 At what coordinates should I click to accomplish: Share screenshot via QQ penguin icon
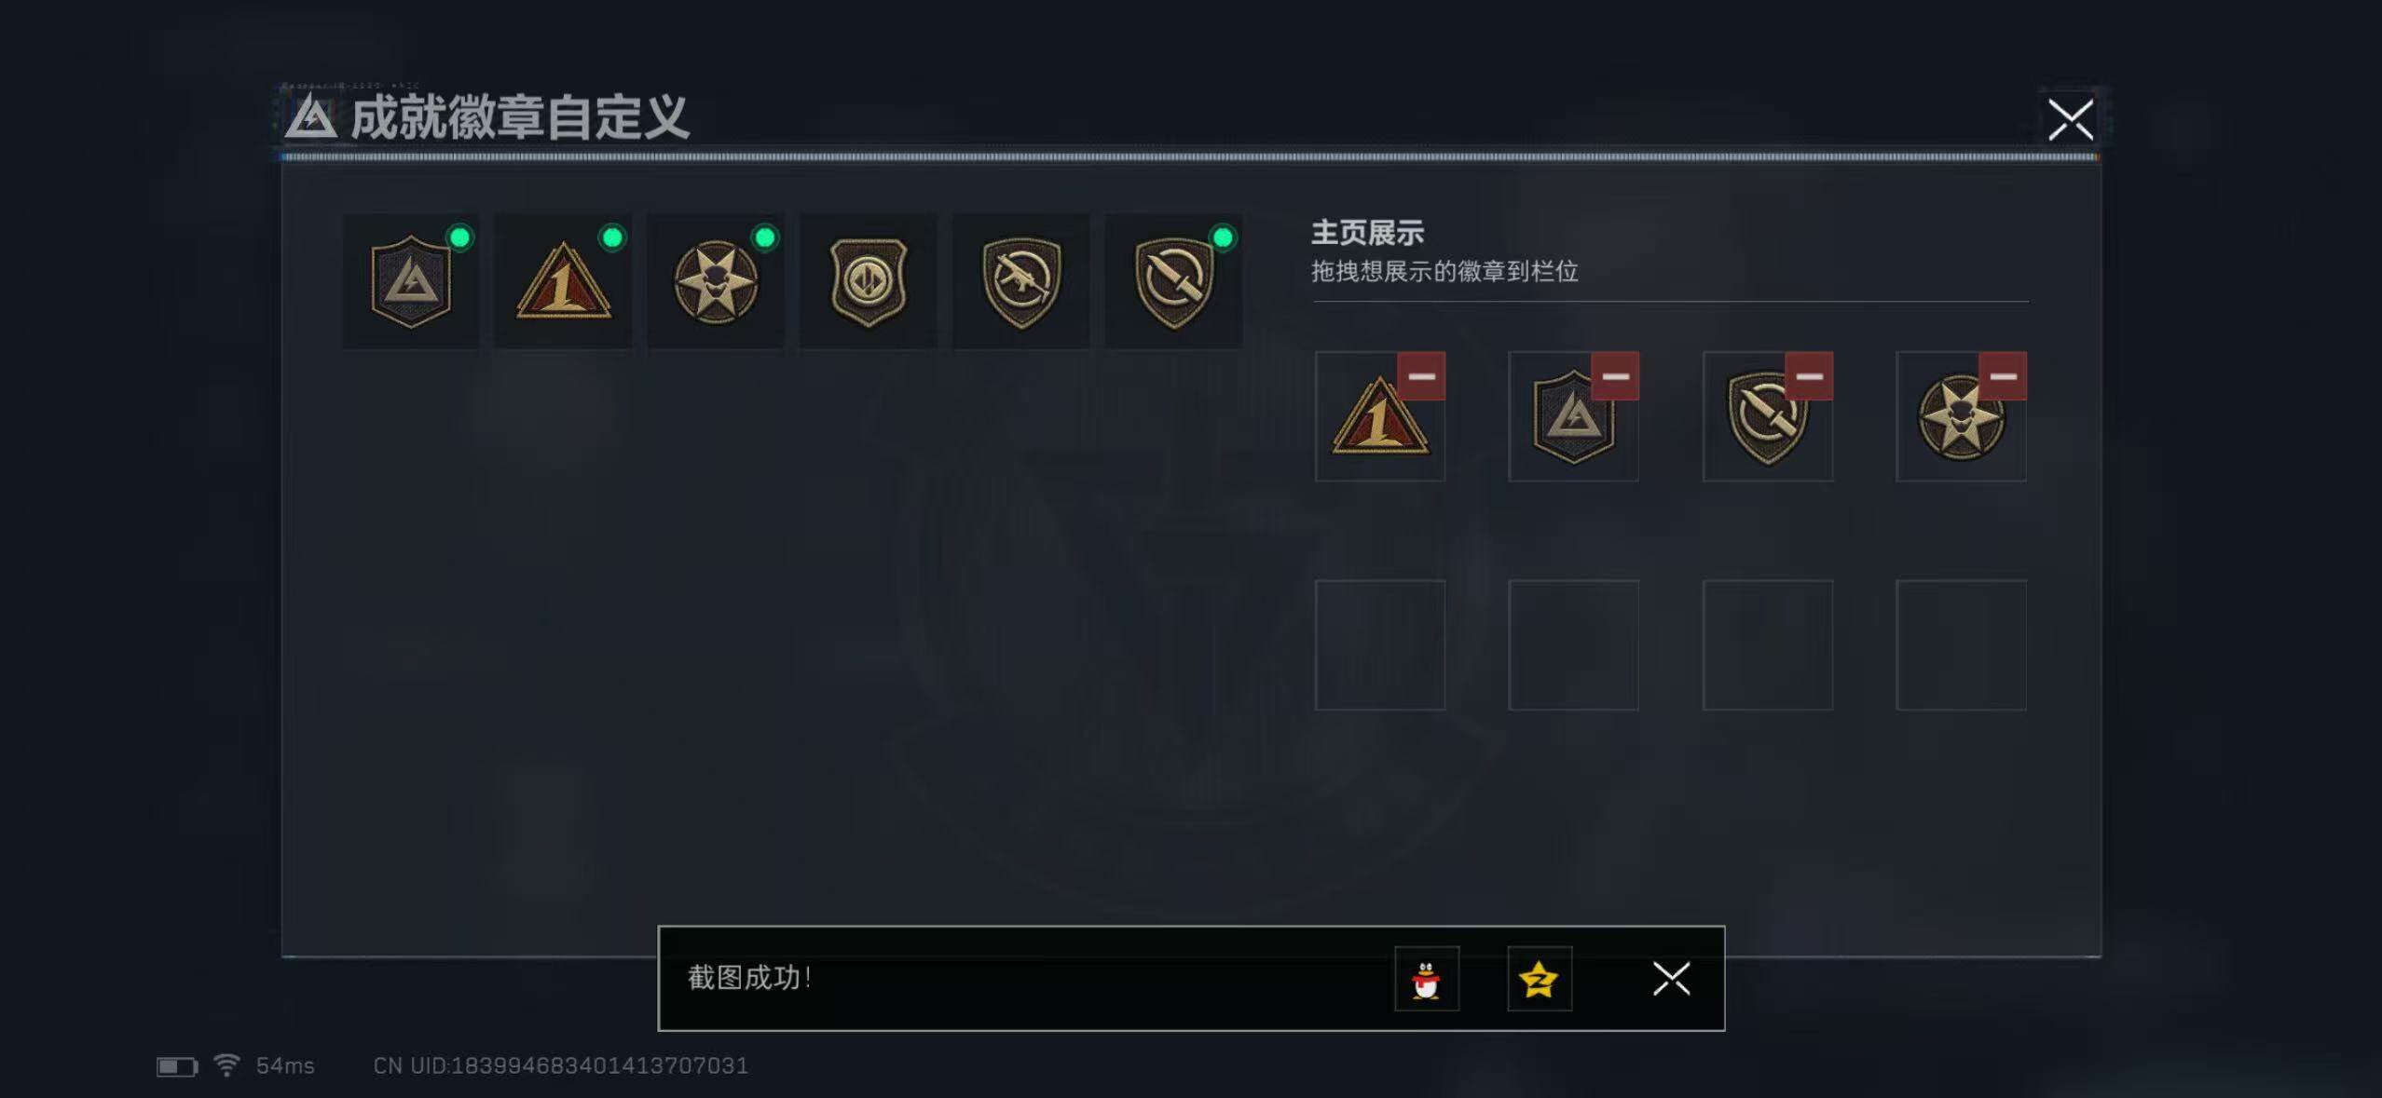click(1427, 979)
